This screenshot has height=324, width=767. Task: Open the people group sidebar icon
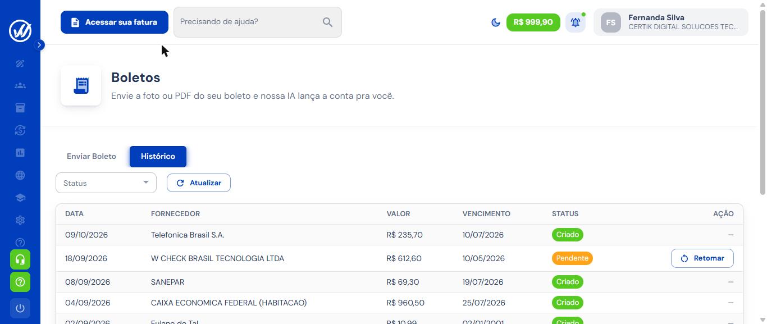[20, 86]
